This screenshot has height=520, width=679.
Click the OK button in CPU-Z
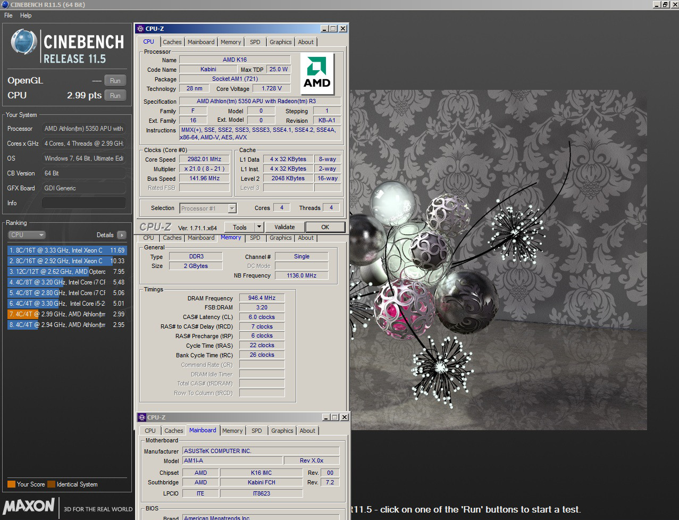[325, 227]
